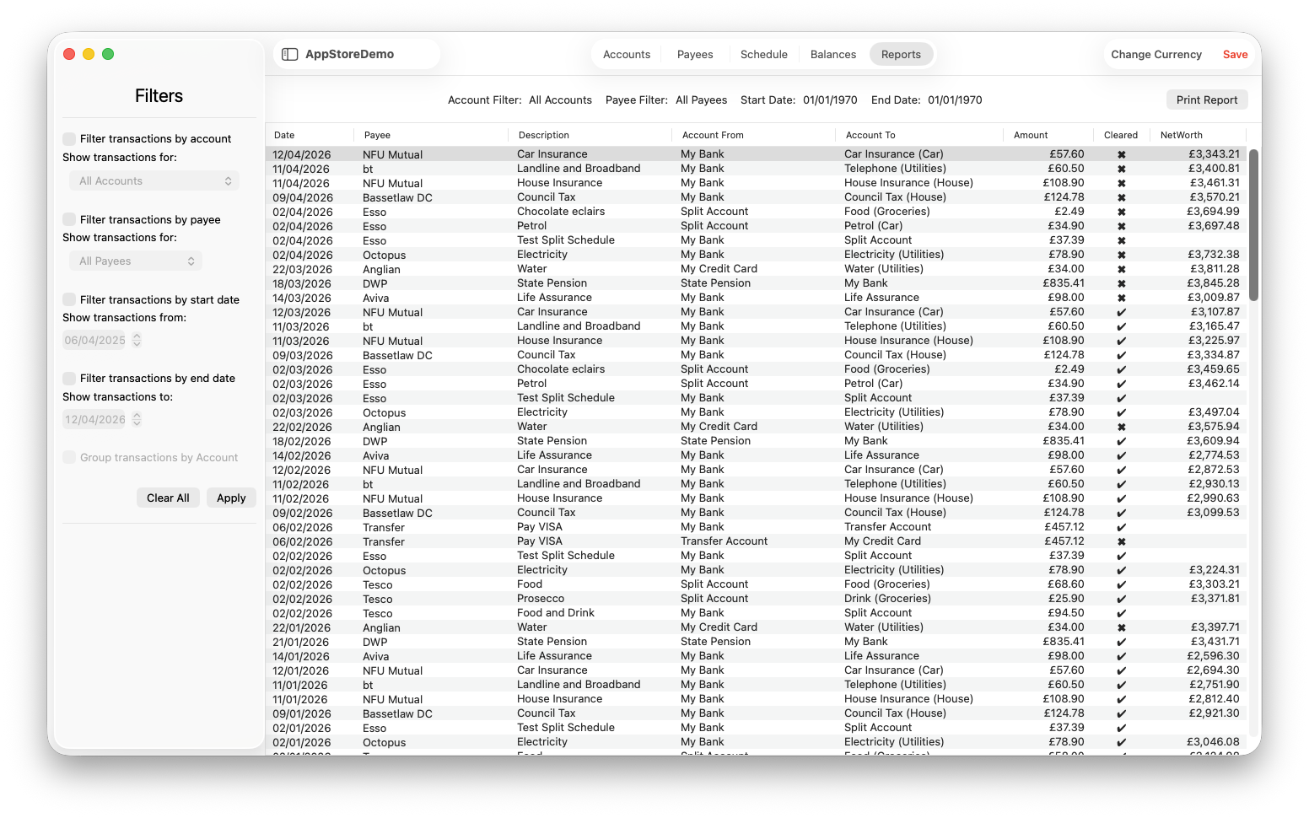
Task: Click the Save button
Action: click(1236, 54)
